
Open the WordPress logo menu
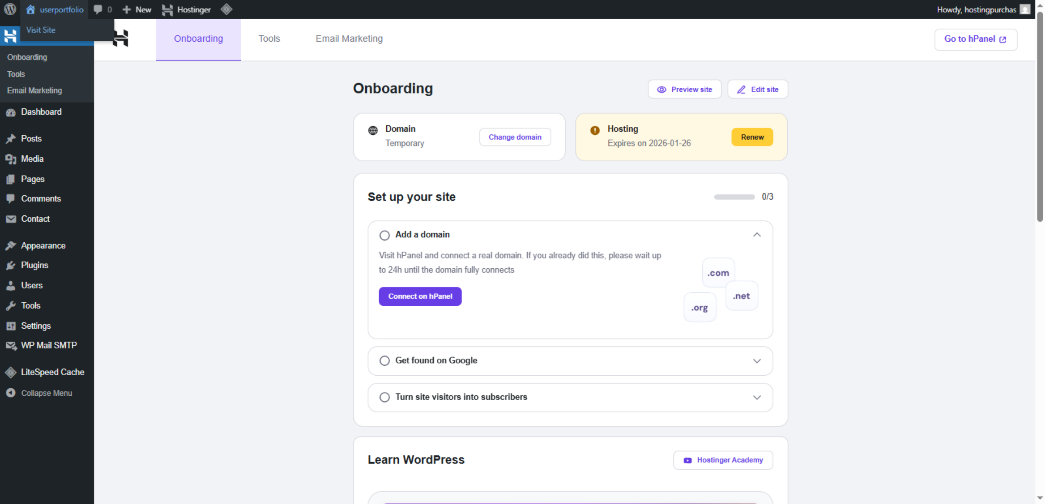pos(9,9)
